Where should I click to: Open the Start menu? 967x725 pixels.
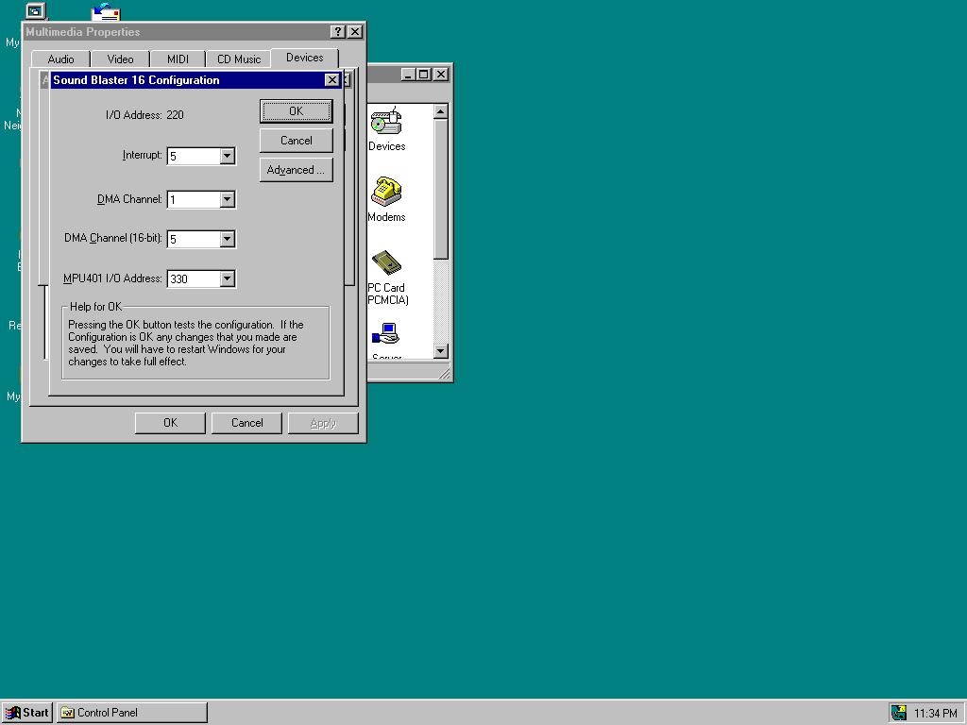(26, 713)
